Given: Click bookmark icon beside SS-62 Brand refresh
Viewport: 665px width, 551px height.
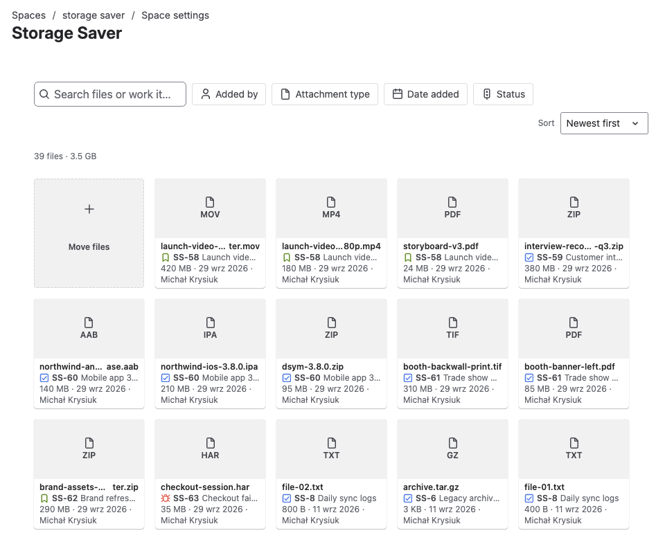Looking at the screenshot, I should pos(44,498).
